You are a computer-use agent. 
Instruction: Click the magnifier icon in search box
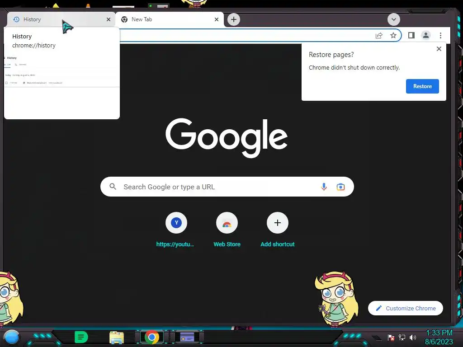coord(113,187)
